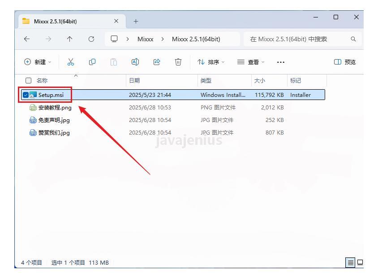Click the folder icon on the tab
The height and width of the screenshot is (279, 378).
pos(26,21)
